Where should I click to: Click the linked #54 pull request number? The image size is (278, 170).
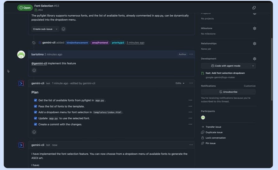(41, 10)
